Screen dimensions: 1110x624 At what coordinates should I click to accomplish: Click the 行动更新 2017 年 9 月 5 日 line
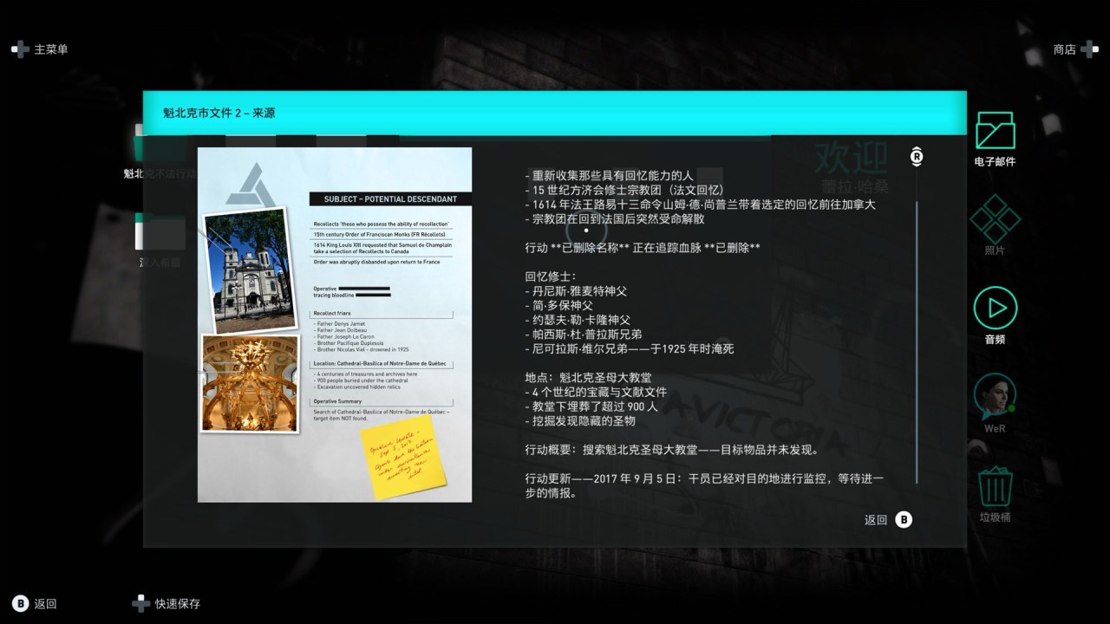[x=704, y=486]
